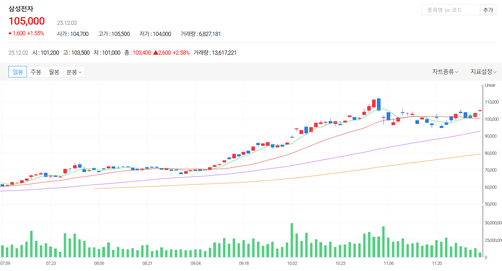Click the 08.21 date axis label
Screen dimensions: 502x271
[147, 263]
